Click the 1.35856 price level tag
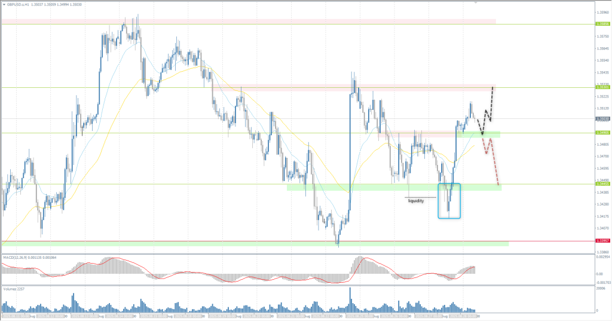The height and width of the screenshot is (321, 612). 602,24
